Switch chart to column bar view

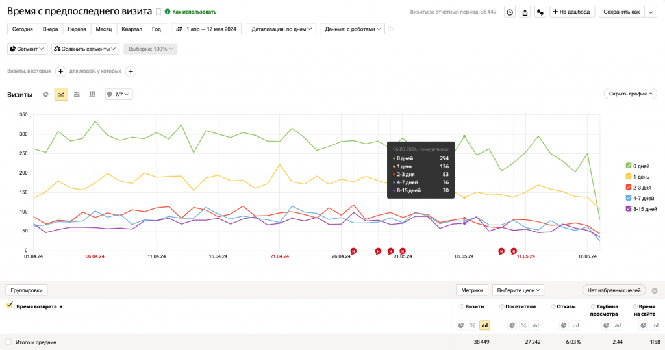click(92, 94)
